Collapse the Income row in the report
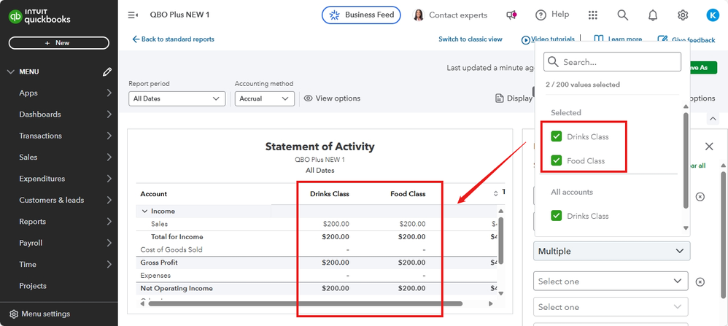Viewport: 728px width, 326px height. click(x=144, y=211)
